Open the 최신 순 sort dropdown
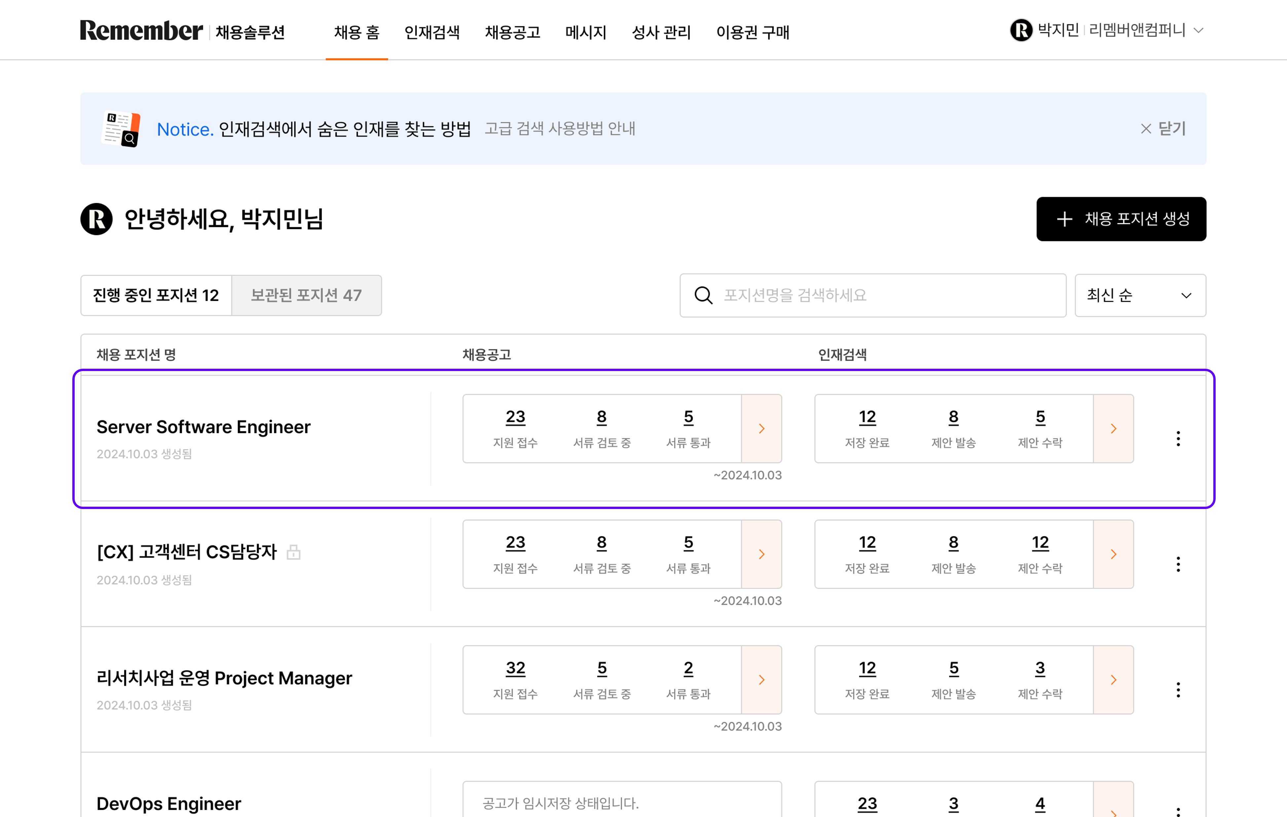This screenshot has height=817, width=1287. [x=1140, y=295]
